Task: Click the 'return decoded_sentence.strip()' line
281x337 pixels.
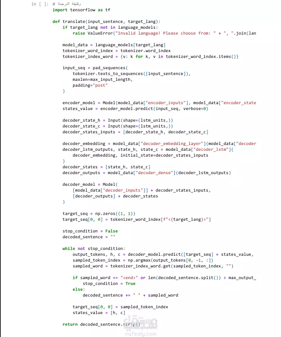Action: coord(101,324)
